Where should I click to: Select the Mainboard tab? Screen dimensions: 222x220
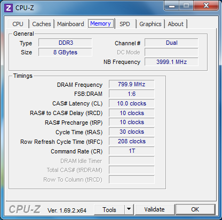coord(70,24)
